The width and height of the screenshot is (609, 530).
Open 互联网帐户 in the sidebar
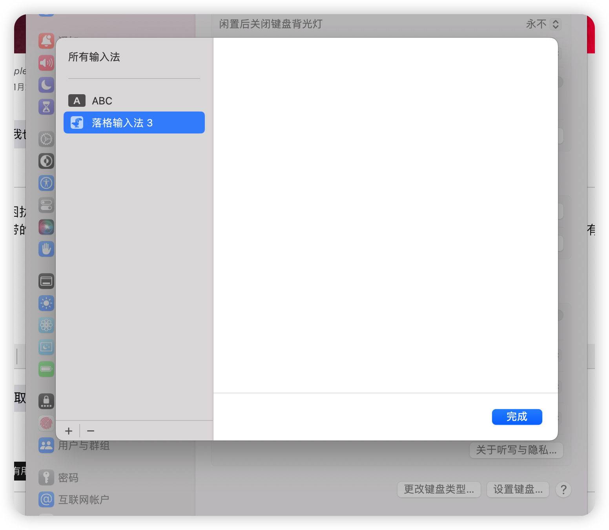click(83, 500)
